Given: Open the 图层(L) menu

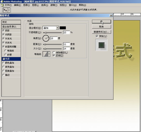Looking at the screenshot, I should point(36,5).
